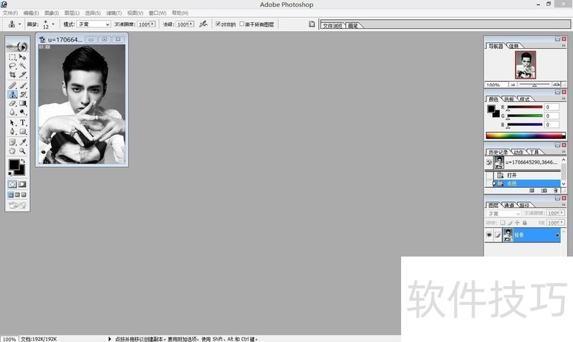
Task: Toggle the Use All Layers checkbox
Action: click(242, 24)
